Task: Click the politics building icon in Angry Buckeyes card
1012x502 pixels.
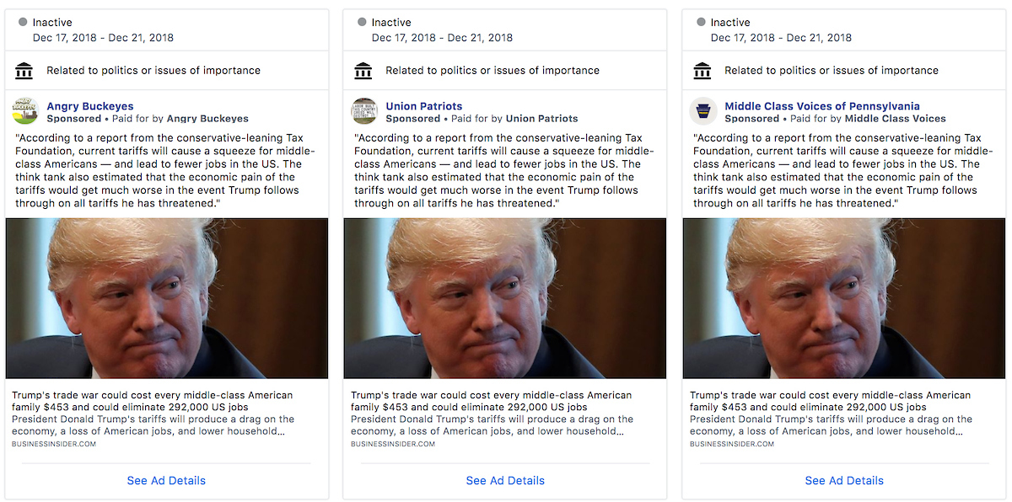Action: pos(24,71)
